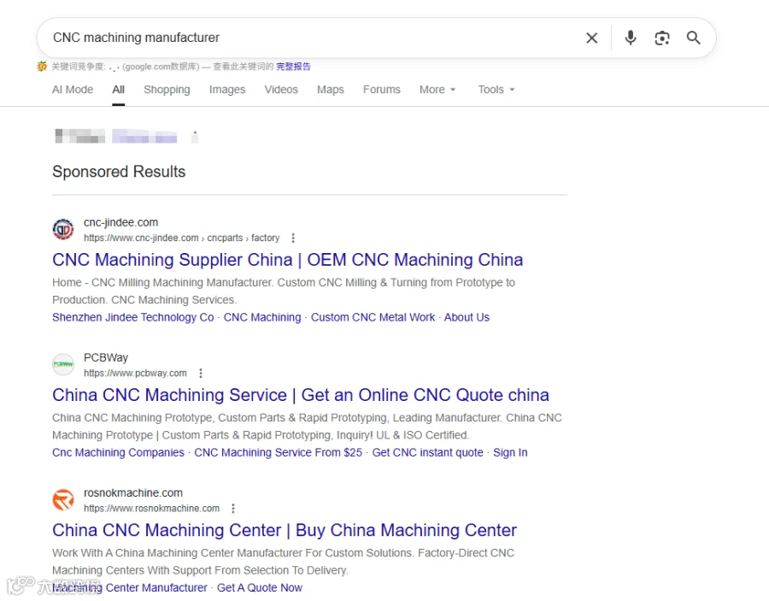The height and width of the screenshot is (601, 769).
Task: Open the Tools dropdown
Action: tap(496, 90)
